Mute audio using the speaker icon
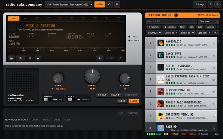 (x=100, y=58)
